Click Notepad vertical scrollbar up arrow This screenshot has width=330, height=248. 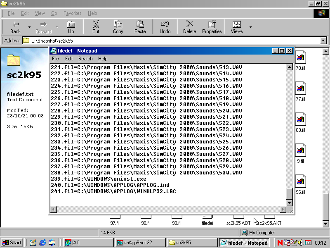[290, 67]
